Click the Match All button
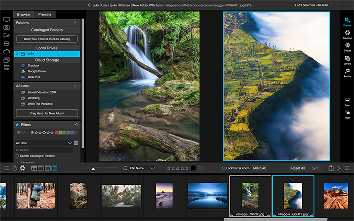The image size is (354, 221). 259,168
